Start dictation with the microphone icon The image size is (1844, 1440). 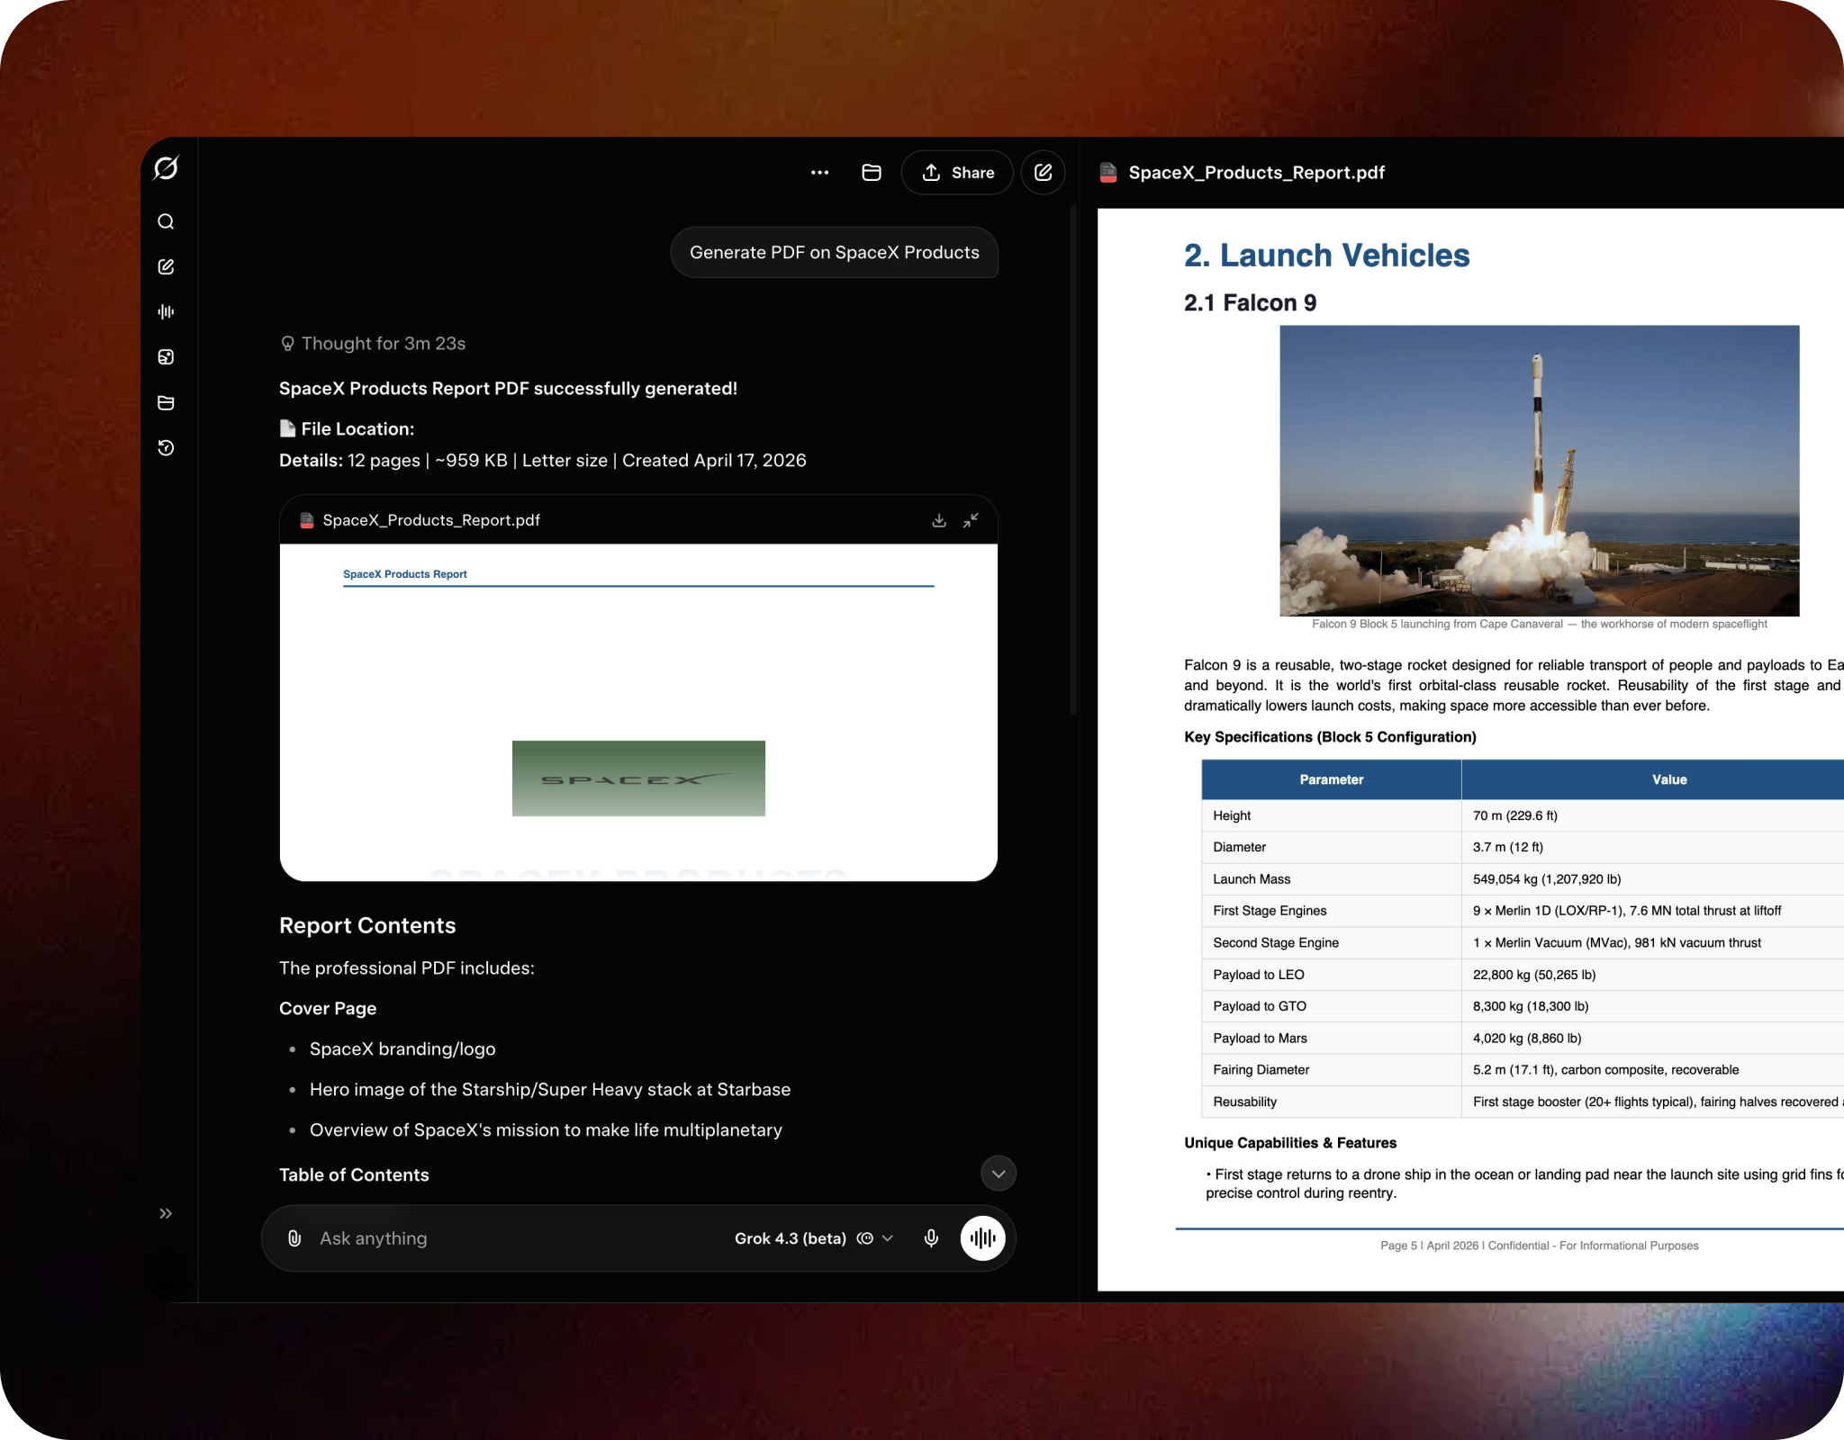931,1238
